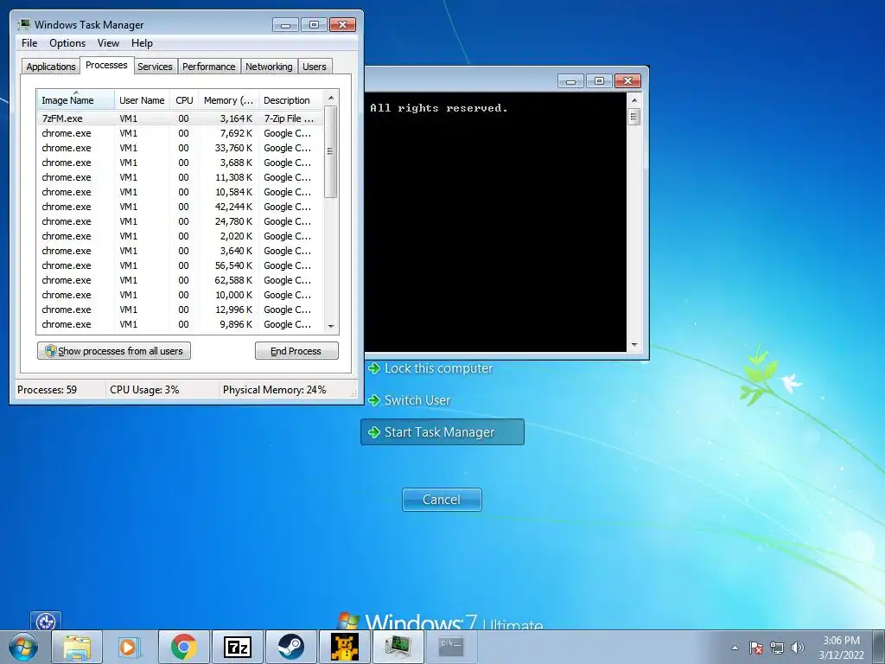This screenshot has height=664, width=885.
Task: Click Show desktop button on the taskbar
Action: point(880,647)
